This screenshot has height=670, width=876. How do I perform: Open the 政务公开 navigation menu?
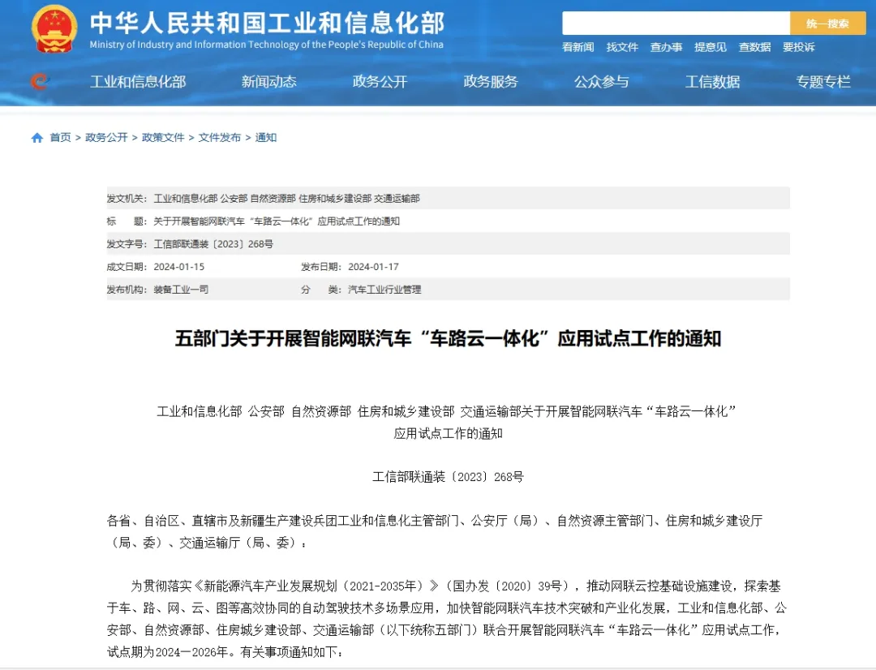pyautogui.click(x=380, y=82)
